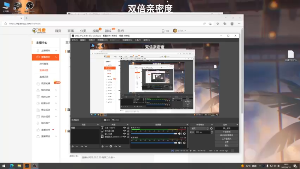This screenshot has width=300, height=169.
Task: Expand 我的收益 sidebar section
Action: point(56,90)
